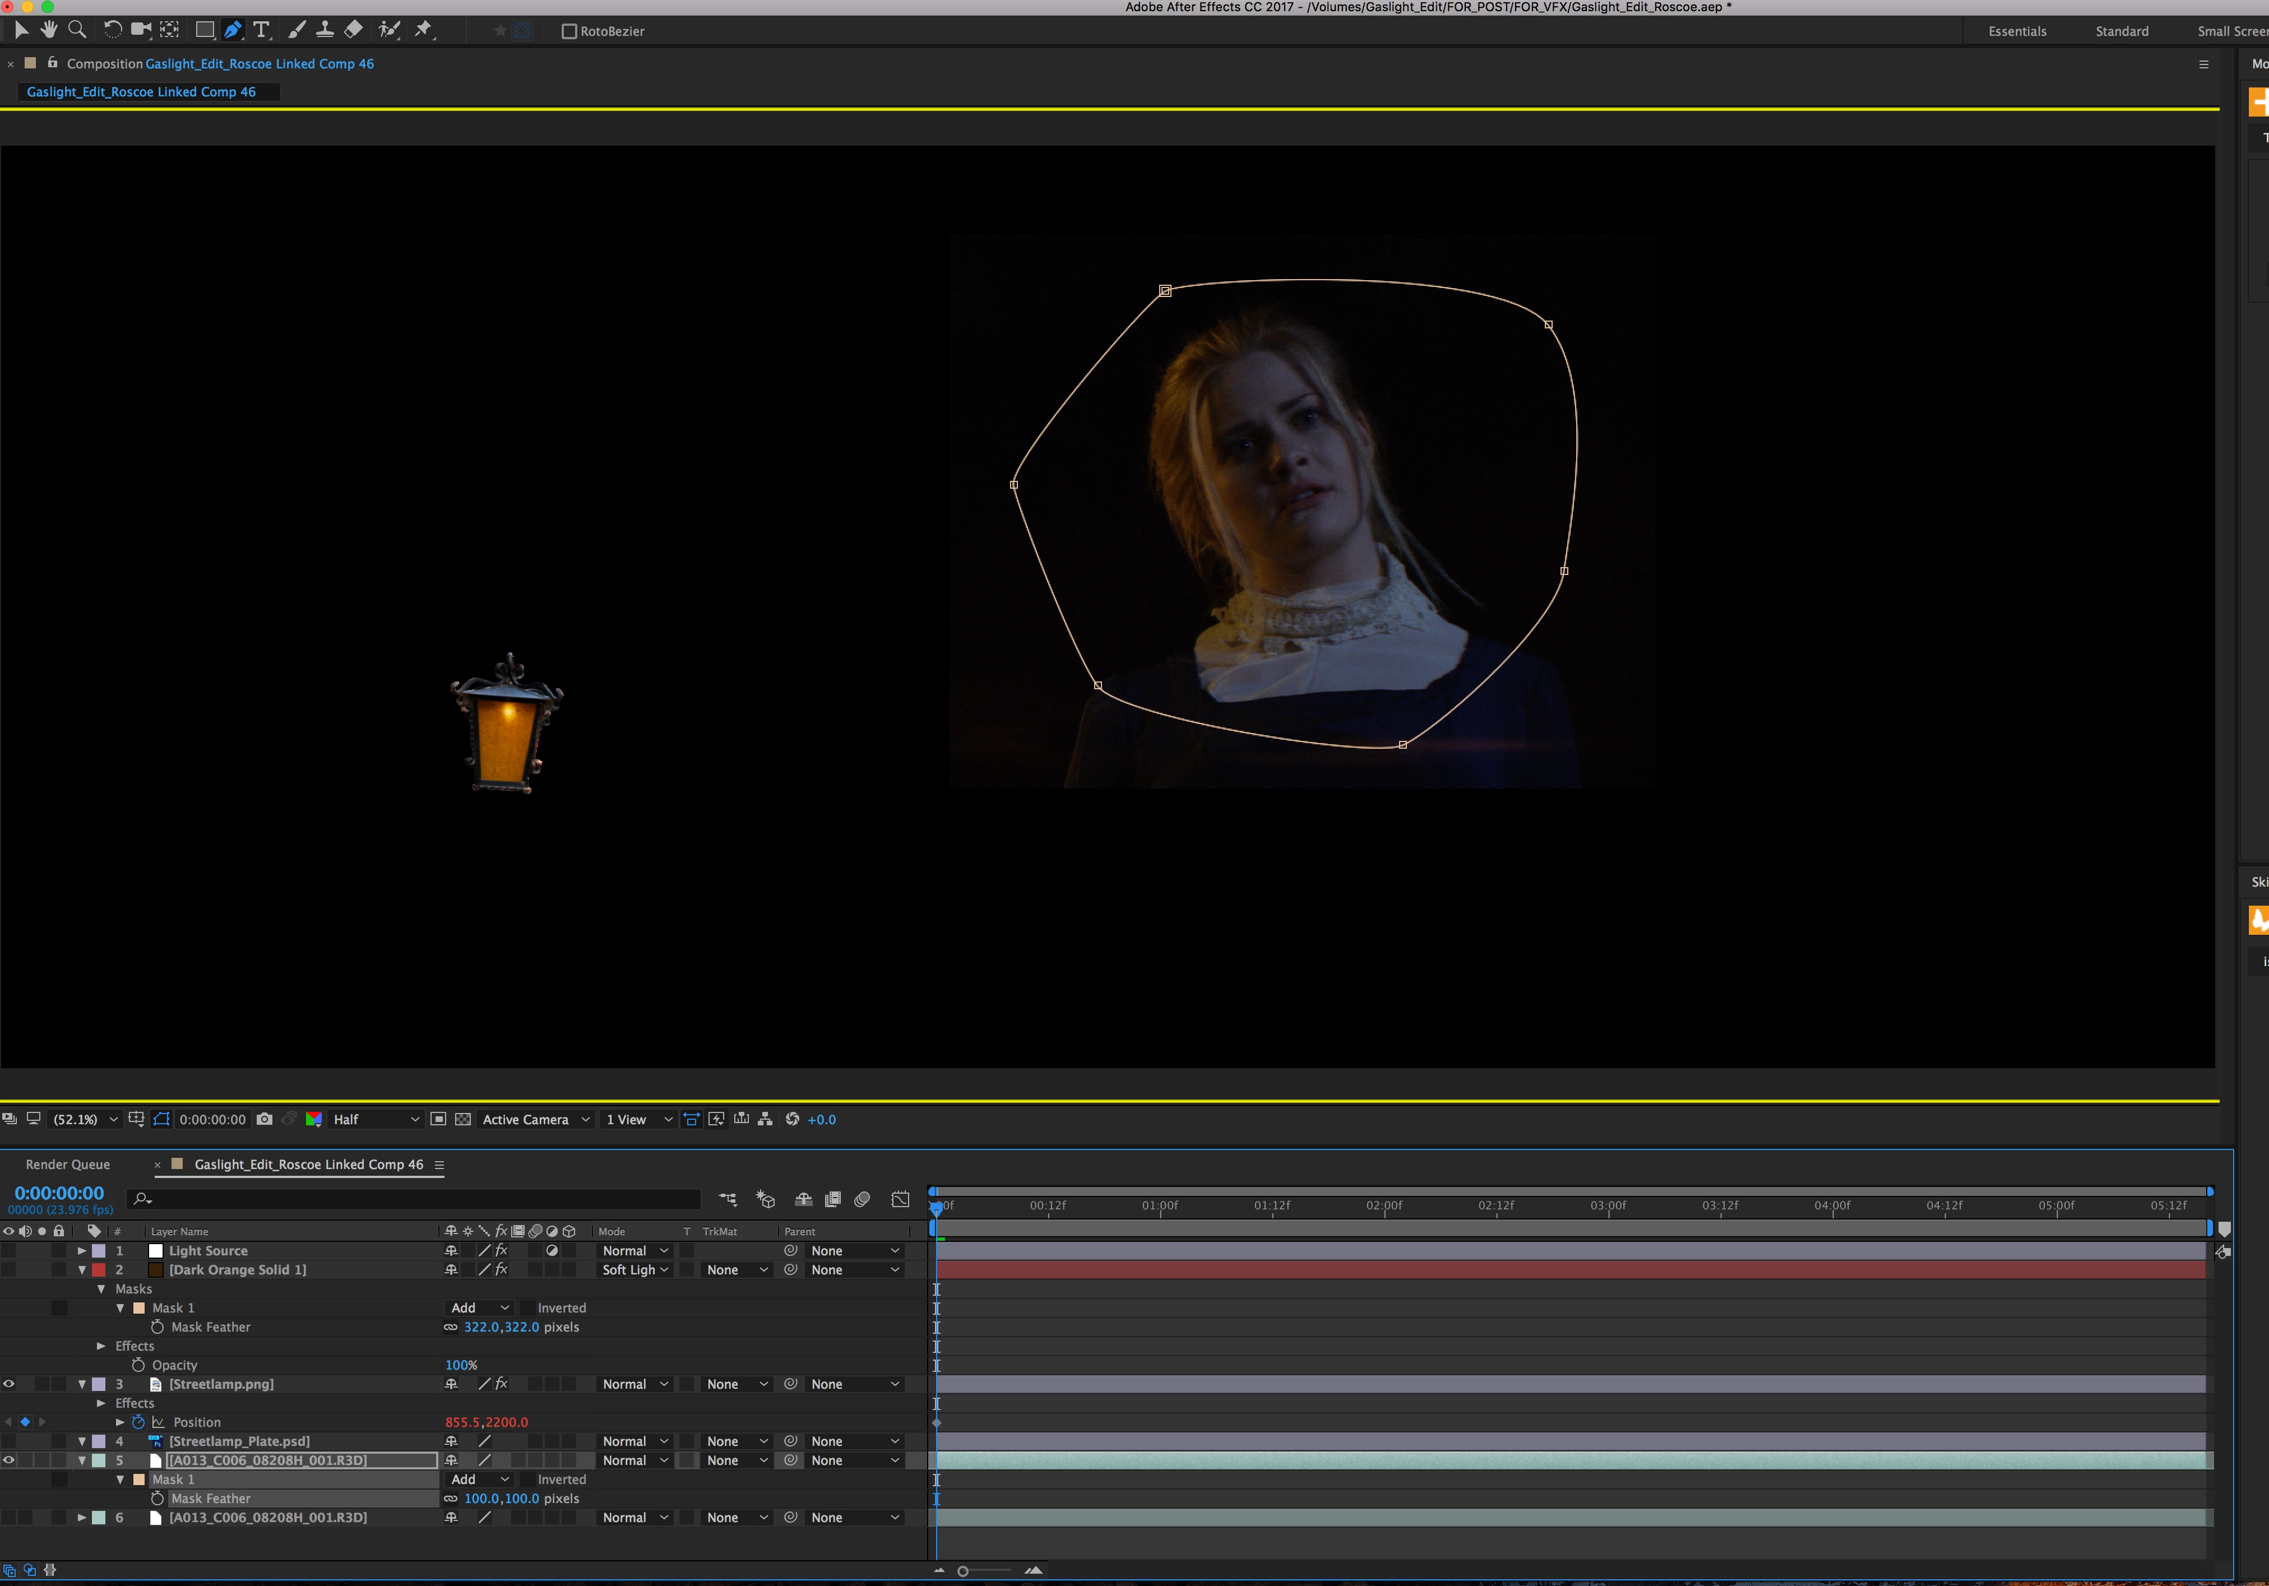Image resolution: width=2269 pixels, height=1586 pixels.
Task: Click the Dark Orange Solid layer color swatch
Action: [x=99, y=1270]
